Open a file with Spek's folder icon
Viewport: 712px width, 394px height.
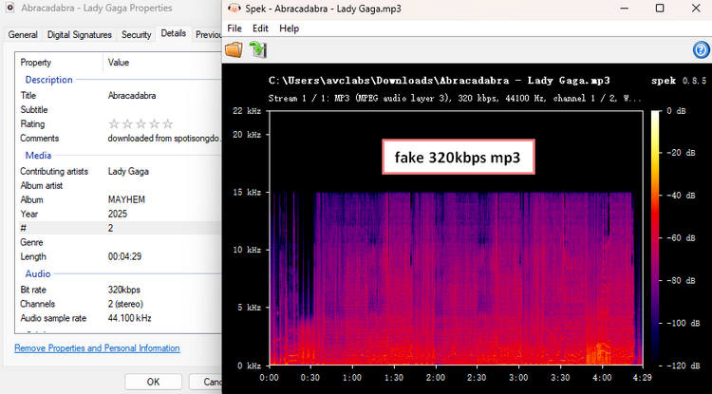tap(234, 49)
